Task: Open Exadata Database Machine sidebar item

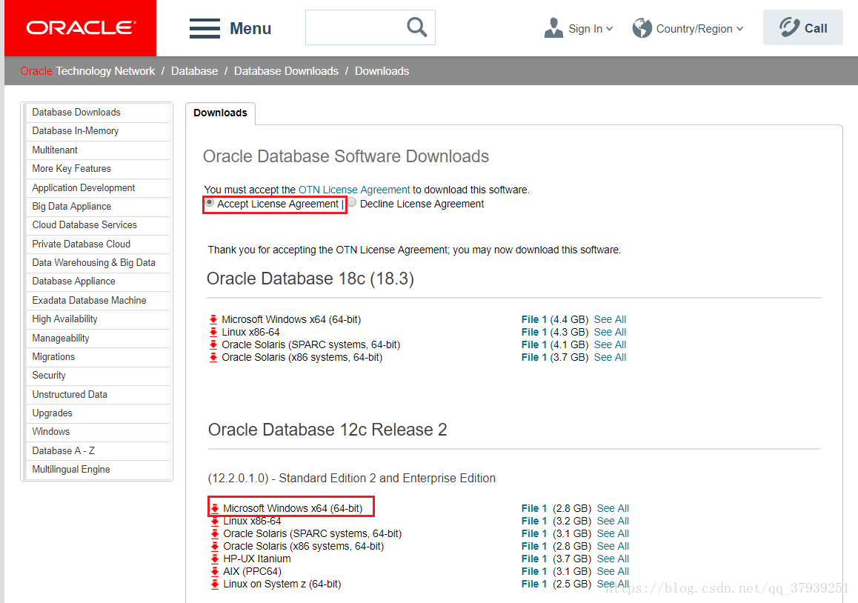Action: (97, 301)
